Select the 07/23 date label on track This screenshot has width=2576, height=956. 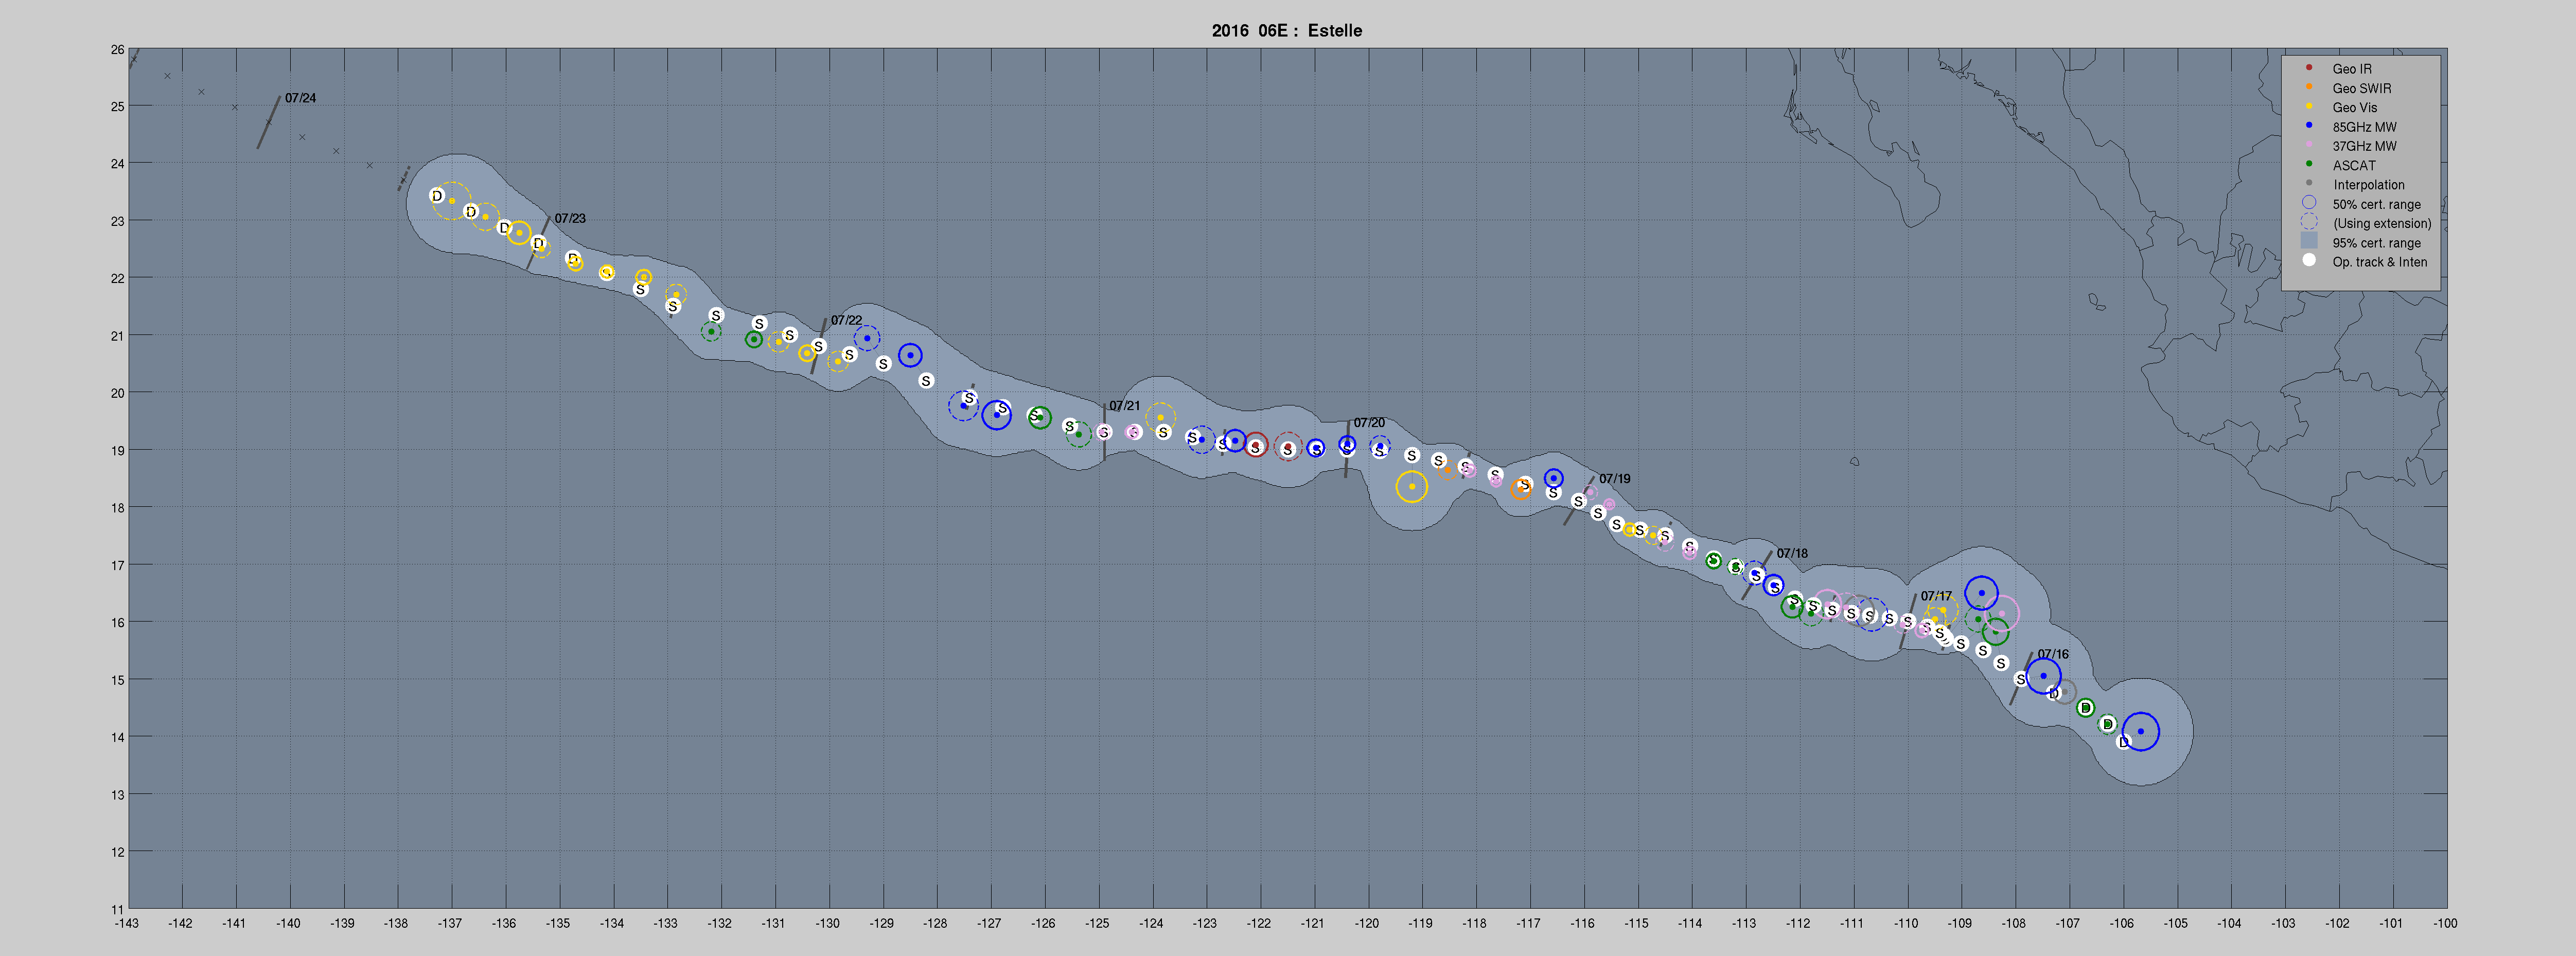click(570, 218)
